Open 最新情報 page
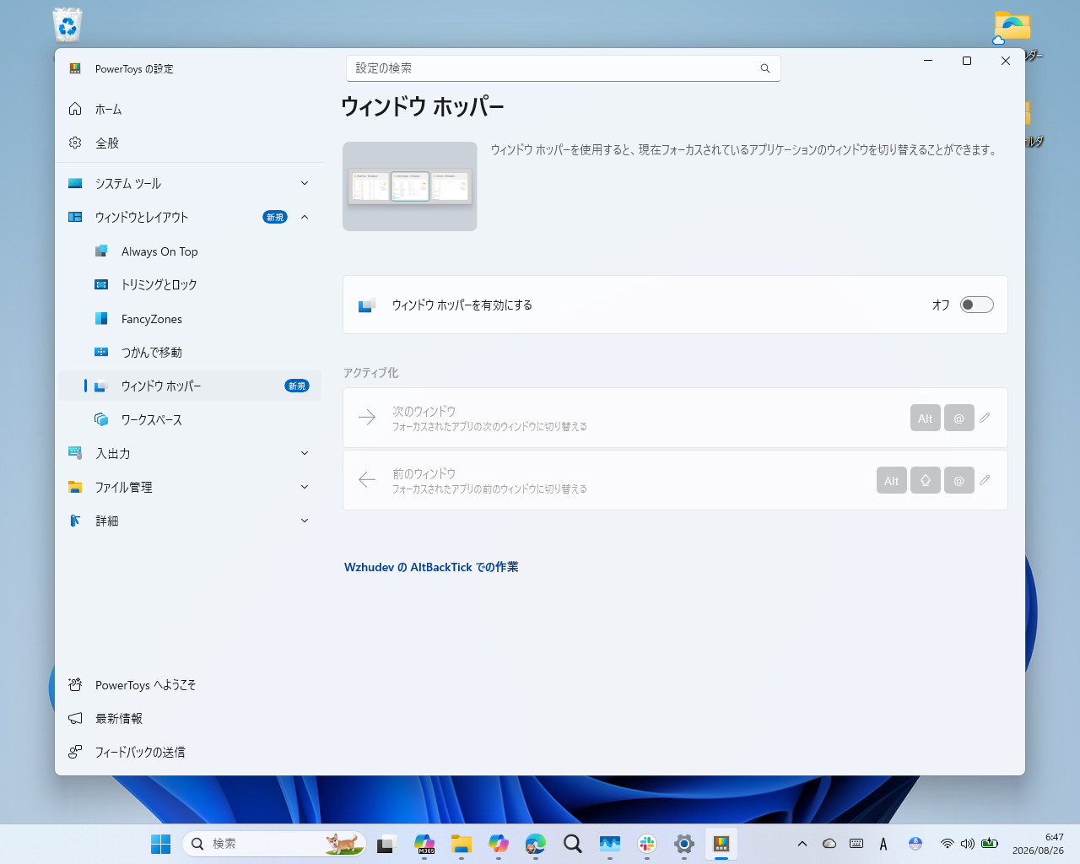This screenshot has height=864, width=1080. (x=190, y=719)
